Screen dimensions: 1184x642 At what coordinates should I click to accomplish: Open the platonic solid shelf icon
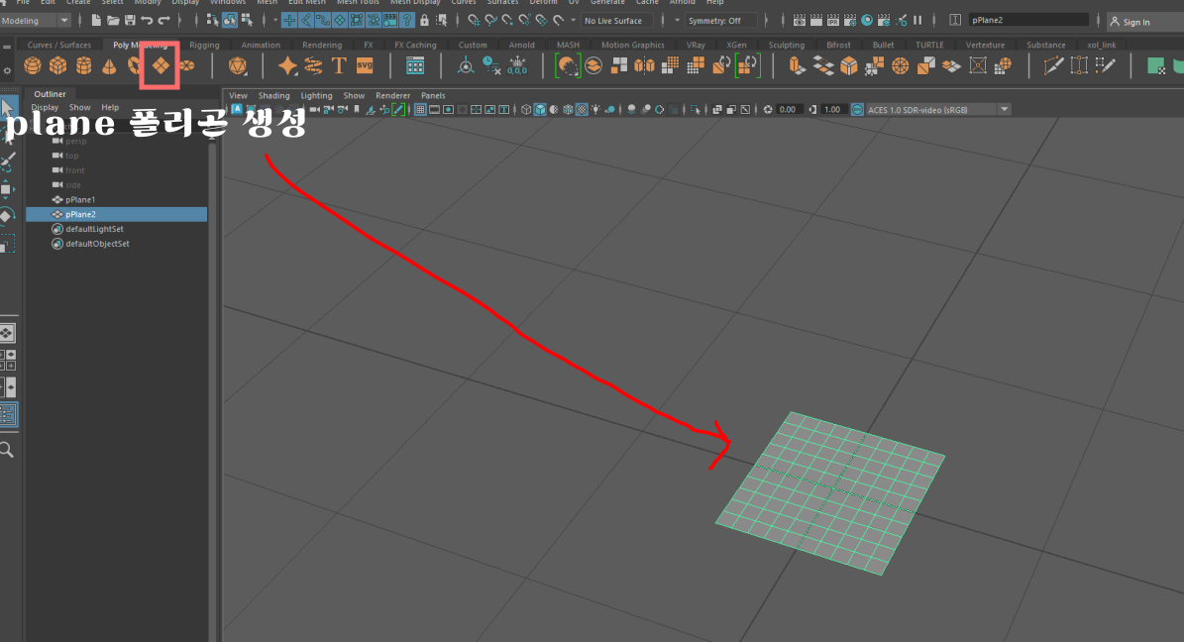237,66
